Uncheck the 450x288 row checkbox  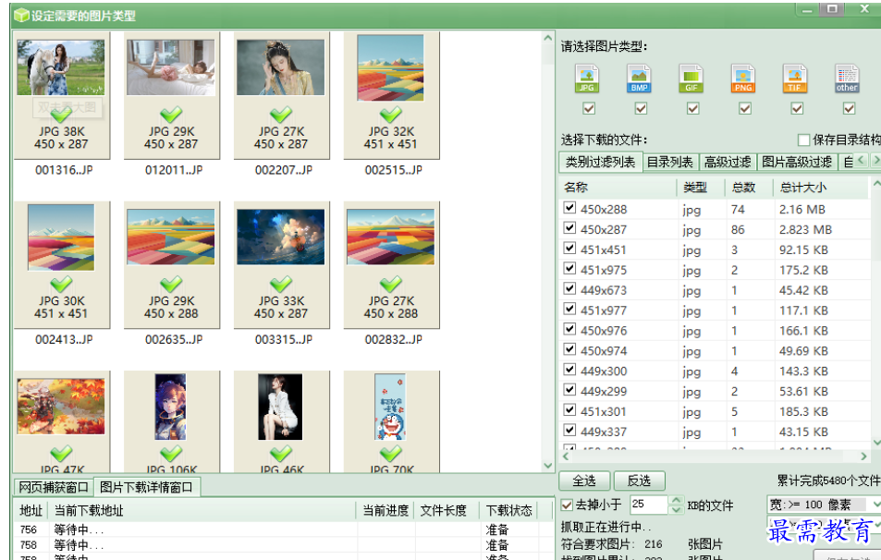[569, 208]
